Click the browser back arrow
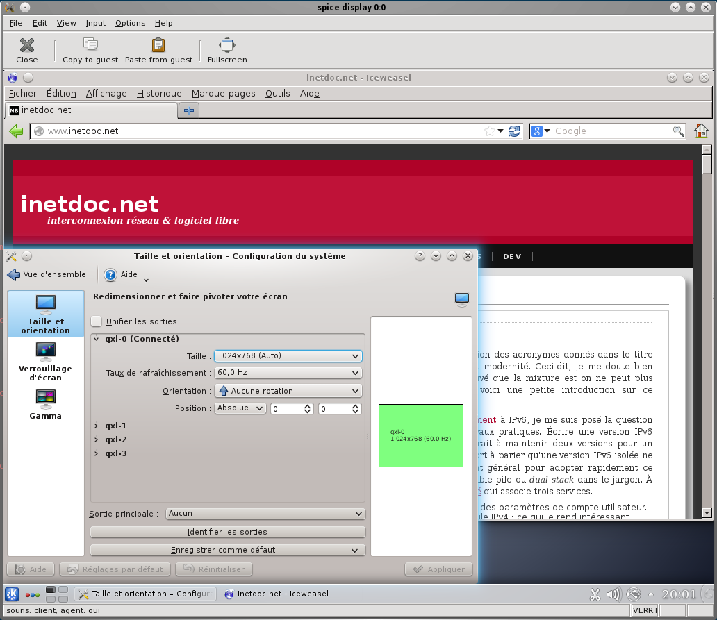Image resolution: width=717 pixels, height=620 pixels. tap(16, 131)
